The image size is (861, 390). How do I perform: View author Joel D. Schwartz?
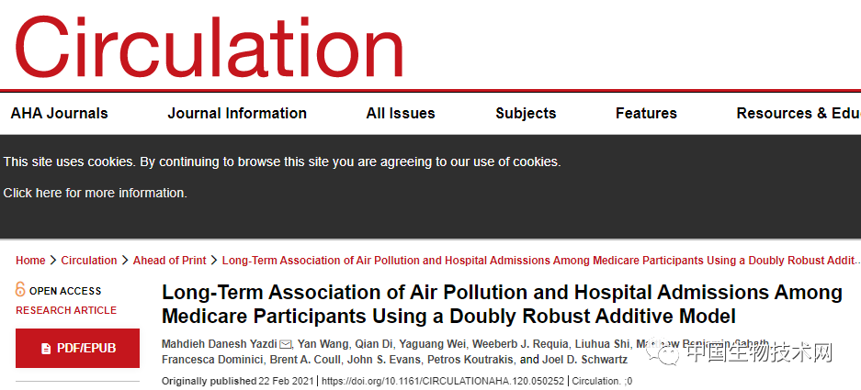coord(583,360)
